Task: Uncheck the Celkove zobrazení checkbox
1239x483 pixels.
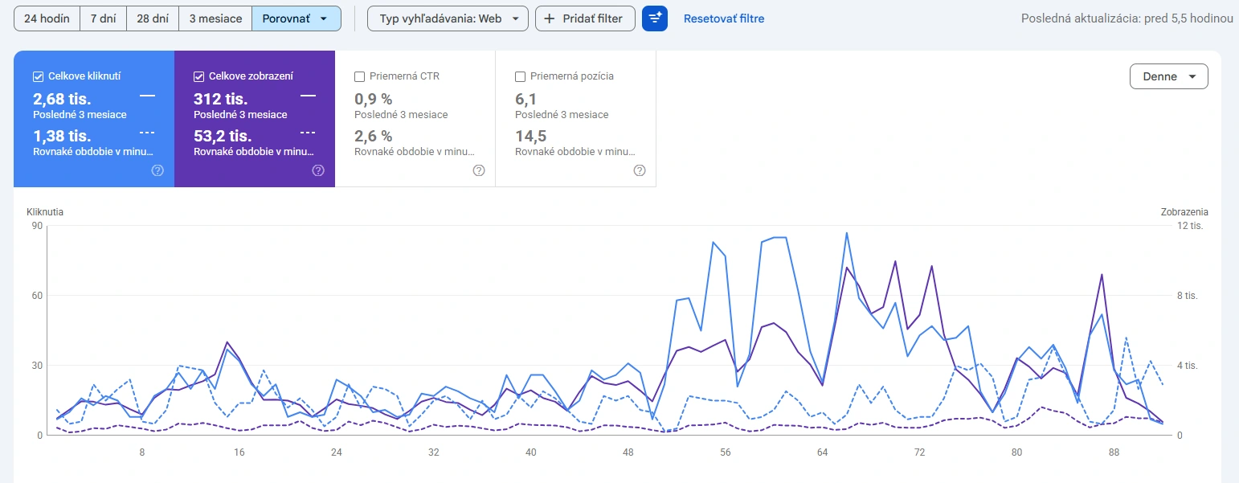Action: (x=198, y=76)
